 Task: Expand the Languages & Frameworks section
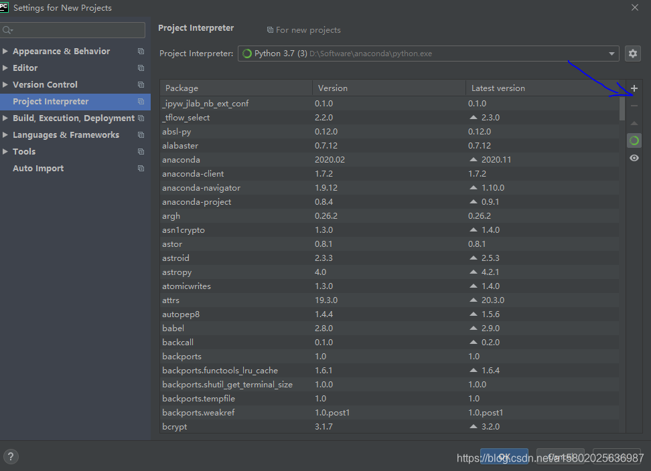pos(5,134)
